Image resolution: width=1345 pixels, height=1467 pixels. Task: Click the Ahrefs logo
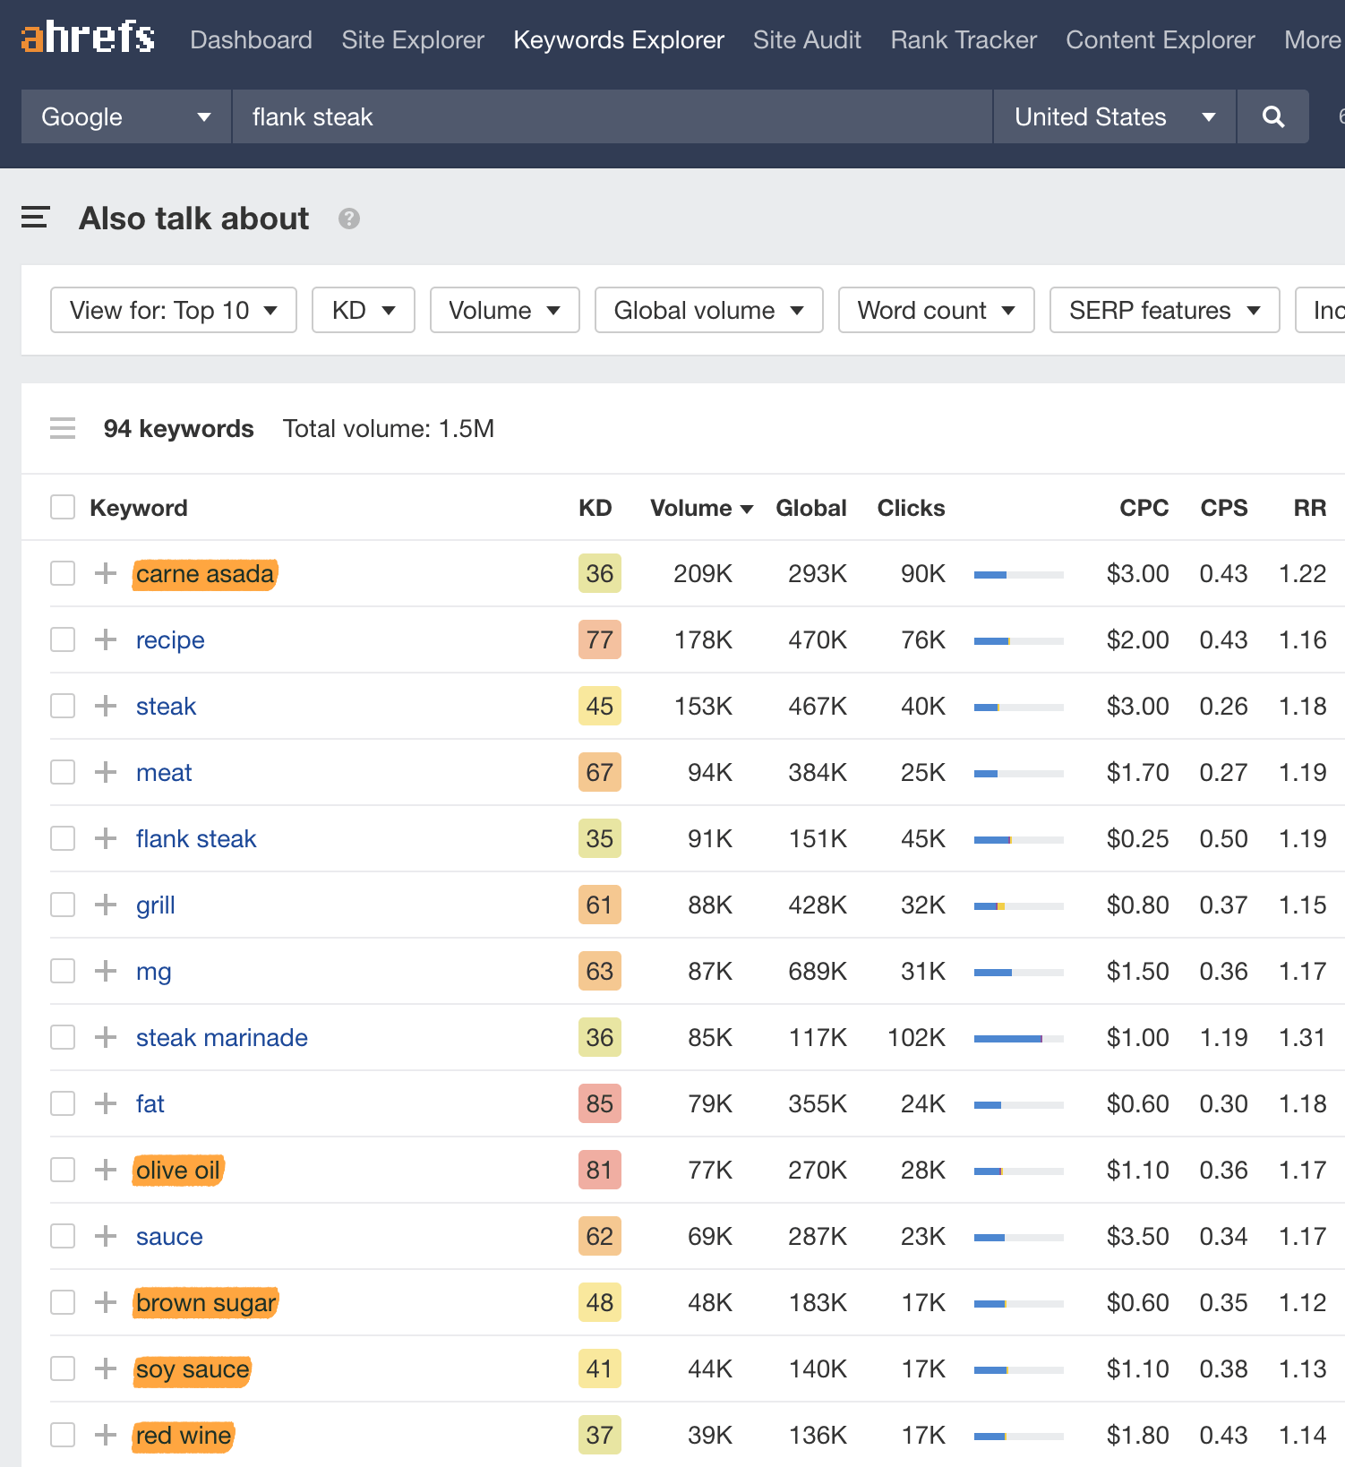[x=88, y=39]
